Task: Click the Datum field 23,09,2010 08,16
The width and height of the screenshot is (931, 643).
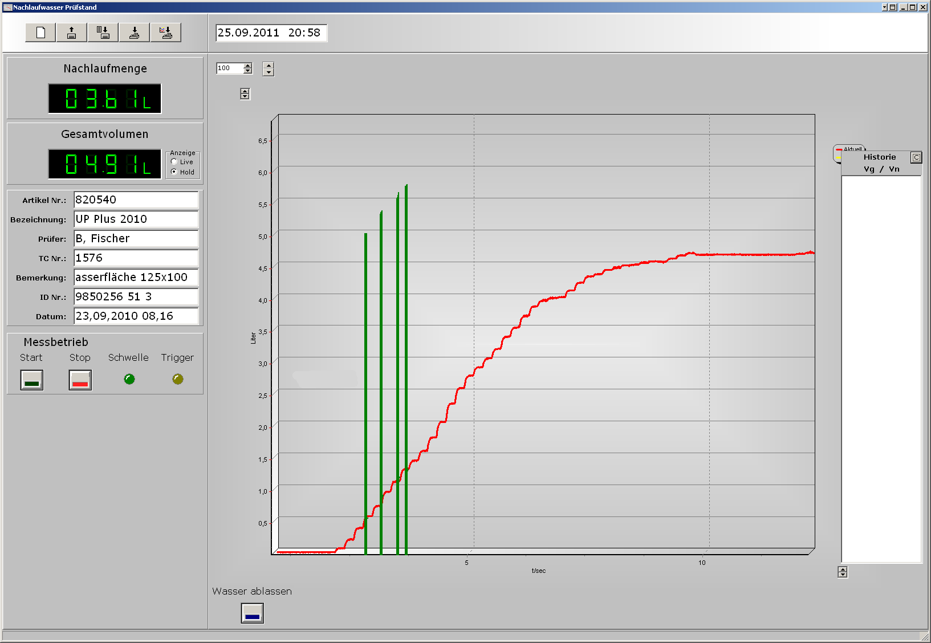Action: pos(136,316)
